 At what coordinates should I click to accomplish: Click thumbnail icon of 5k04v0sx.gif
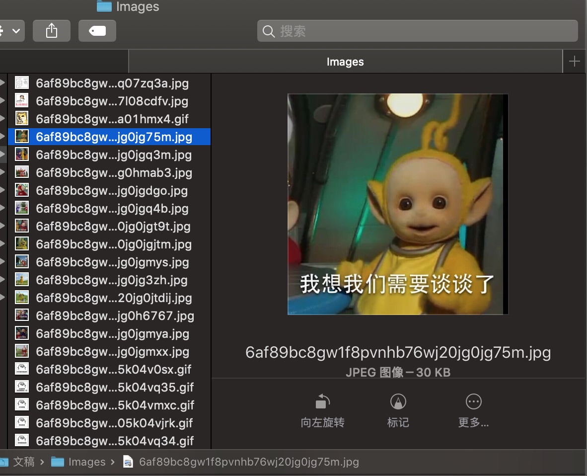click(22, 369)
